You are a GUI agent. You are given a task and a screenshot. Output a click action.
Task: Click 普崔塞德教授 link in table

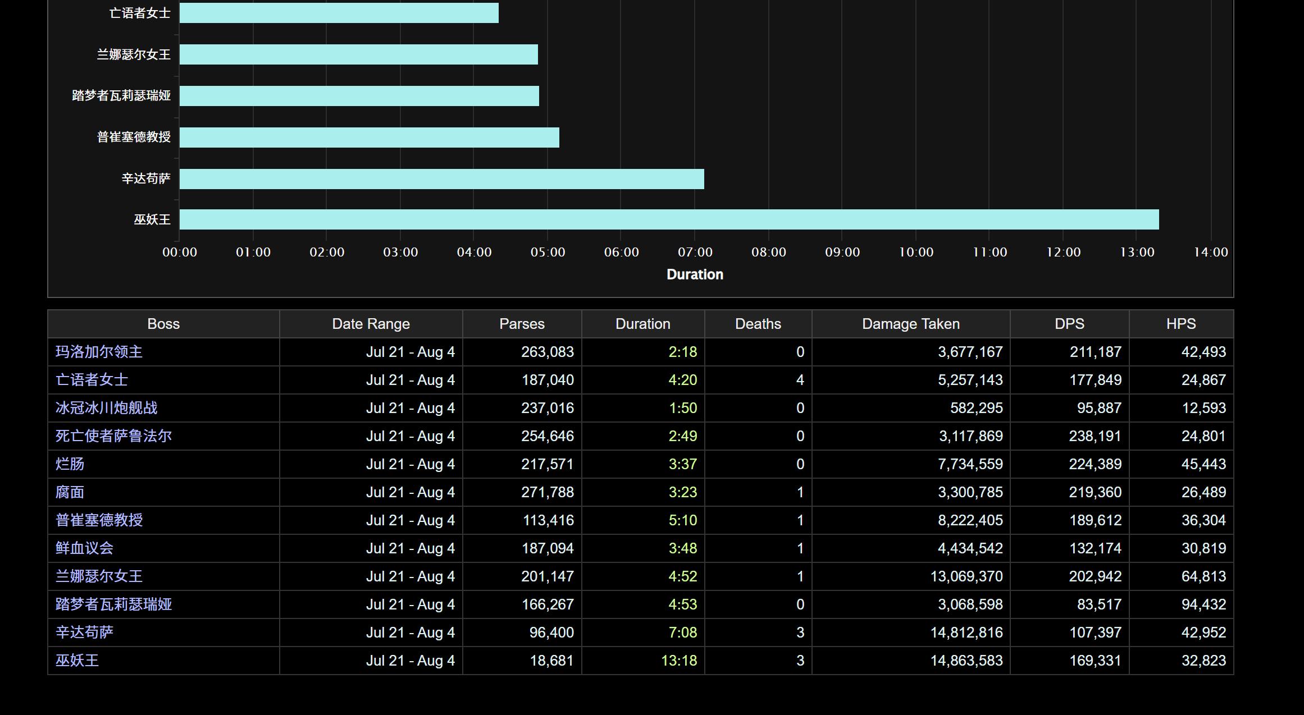[x=99, y=520]
